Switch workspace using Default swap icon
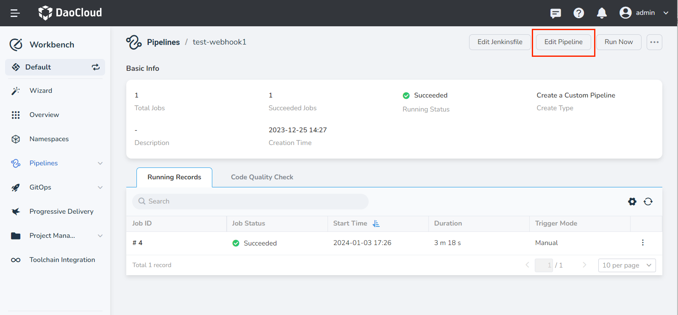The image size is (678, 315). point(96,67)
